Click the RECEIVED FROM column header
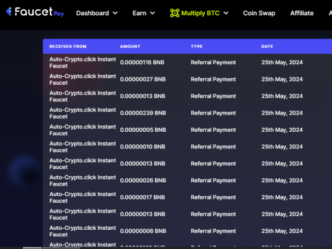 (68, 46)
